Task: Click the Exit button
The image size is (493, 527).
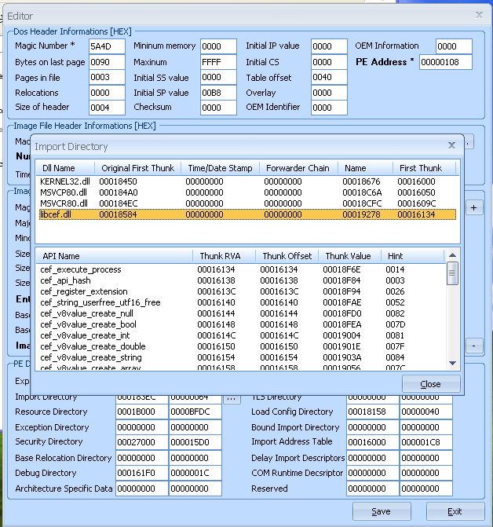Action: pyautogui.click(x=455, y=511)
